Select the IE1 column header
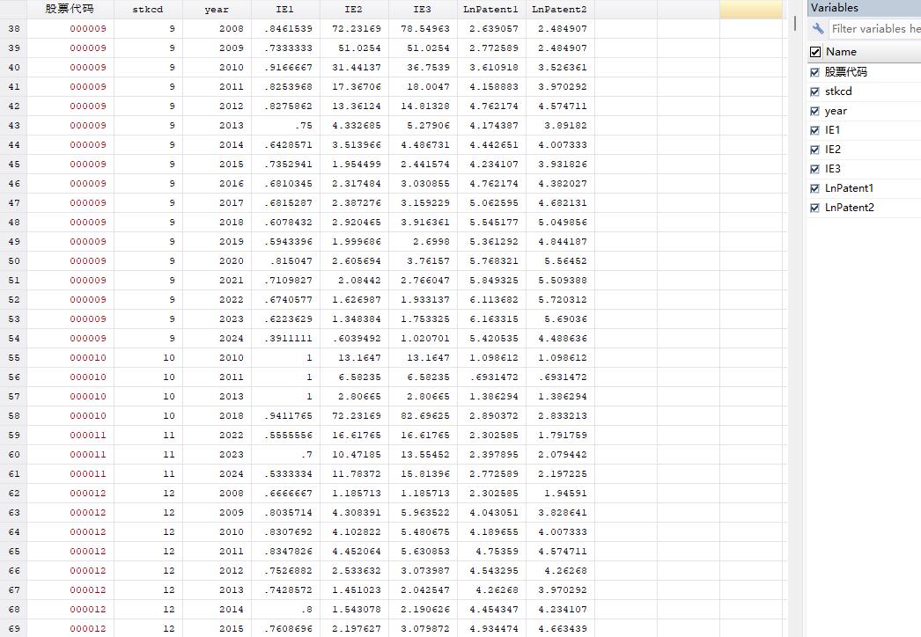 click(x=285, y=9)
